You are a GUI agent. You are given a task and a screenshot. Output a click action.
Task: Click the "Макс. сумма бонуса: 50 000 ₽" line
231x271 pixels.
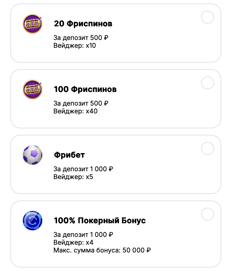pyautogui.click(x=102, y=250)
